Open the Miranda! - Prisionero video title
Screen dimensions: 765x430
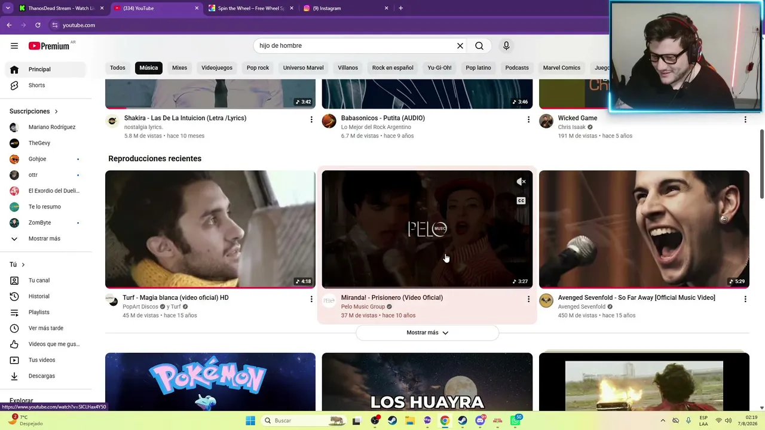392,297
